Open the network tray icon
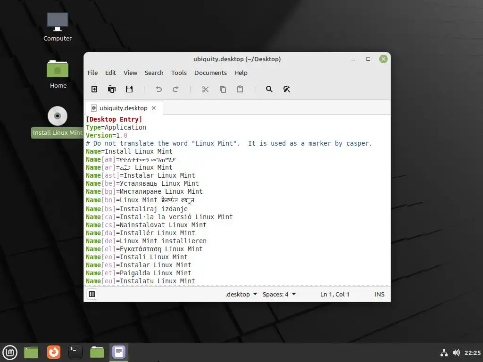Viewport: 483px width, 362px height. (x=444, y=353)
